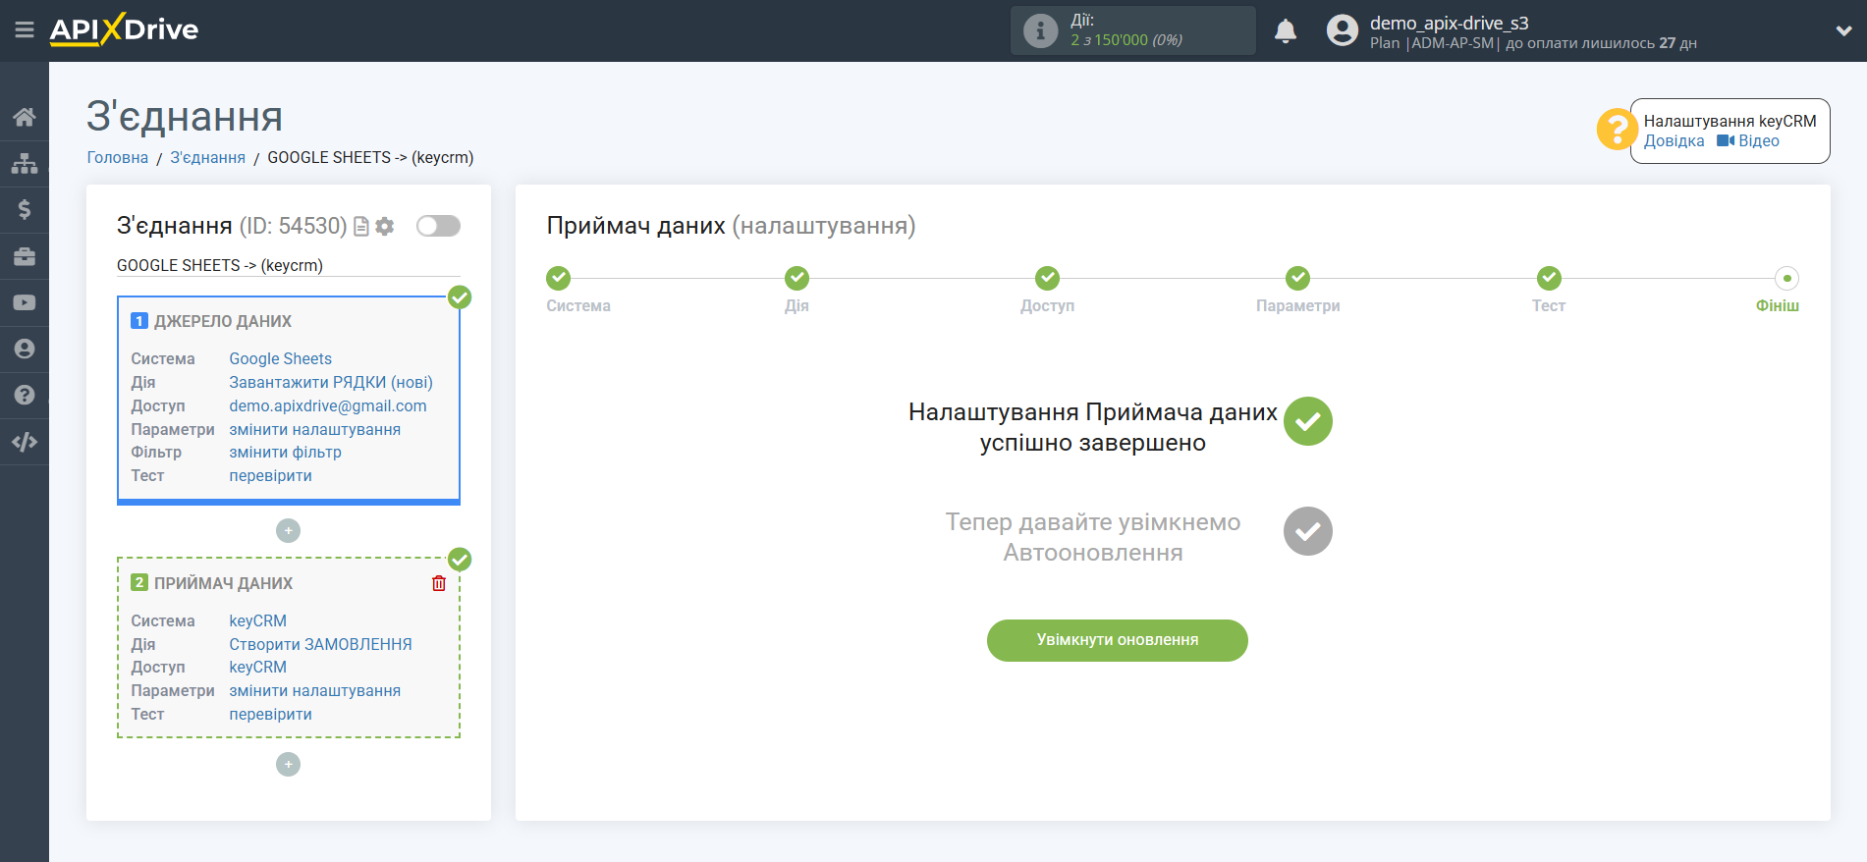Click the green check on data source block
Screen dimensions: 1867x862
click(x=460, y=297)
